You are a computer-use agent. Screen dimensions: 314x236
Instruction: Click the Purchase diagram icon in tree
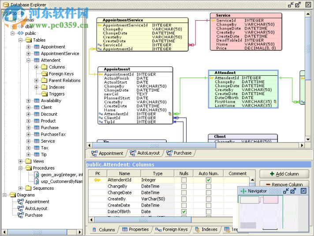point(20,215)
